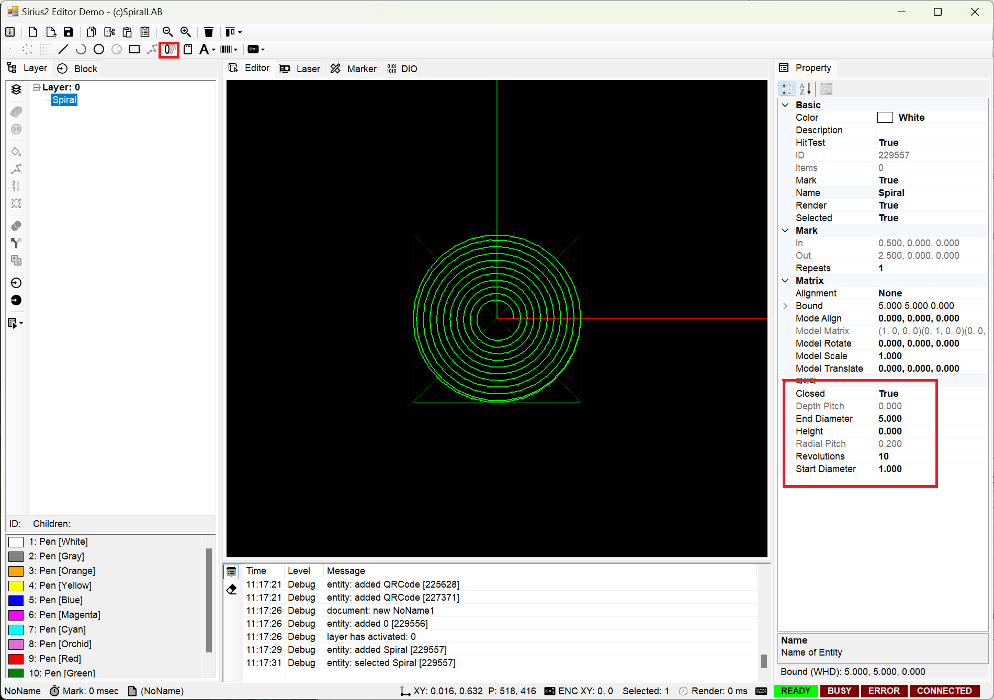
Task: Save the current document
Action: (69, 32)
